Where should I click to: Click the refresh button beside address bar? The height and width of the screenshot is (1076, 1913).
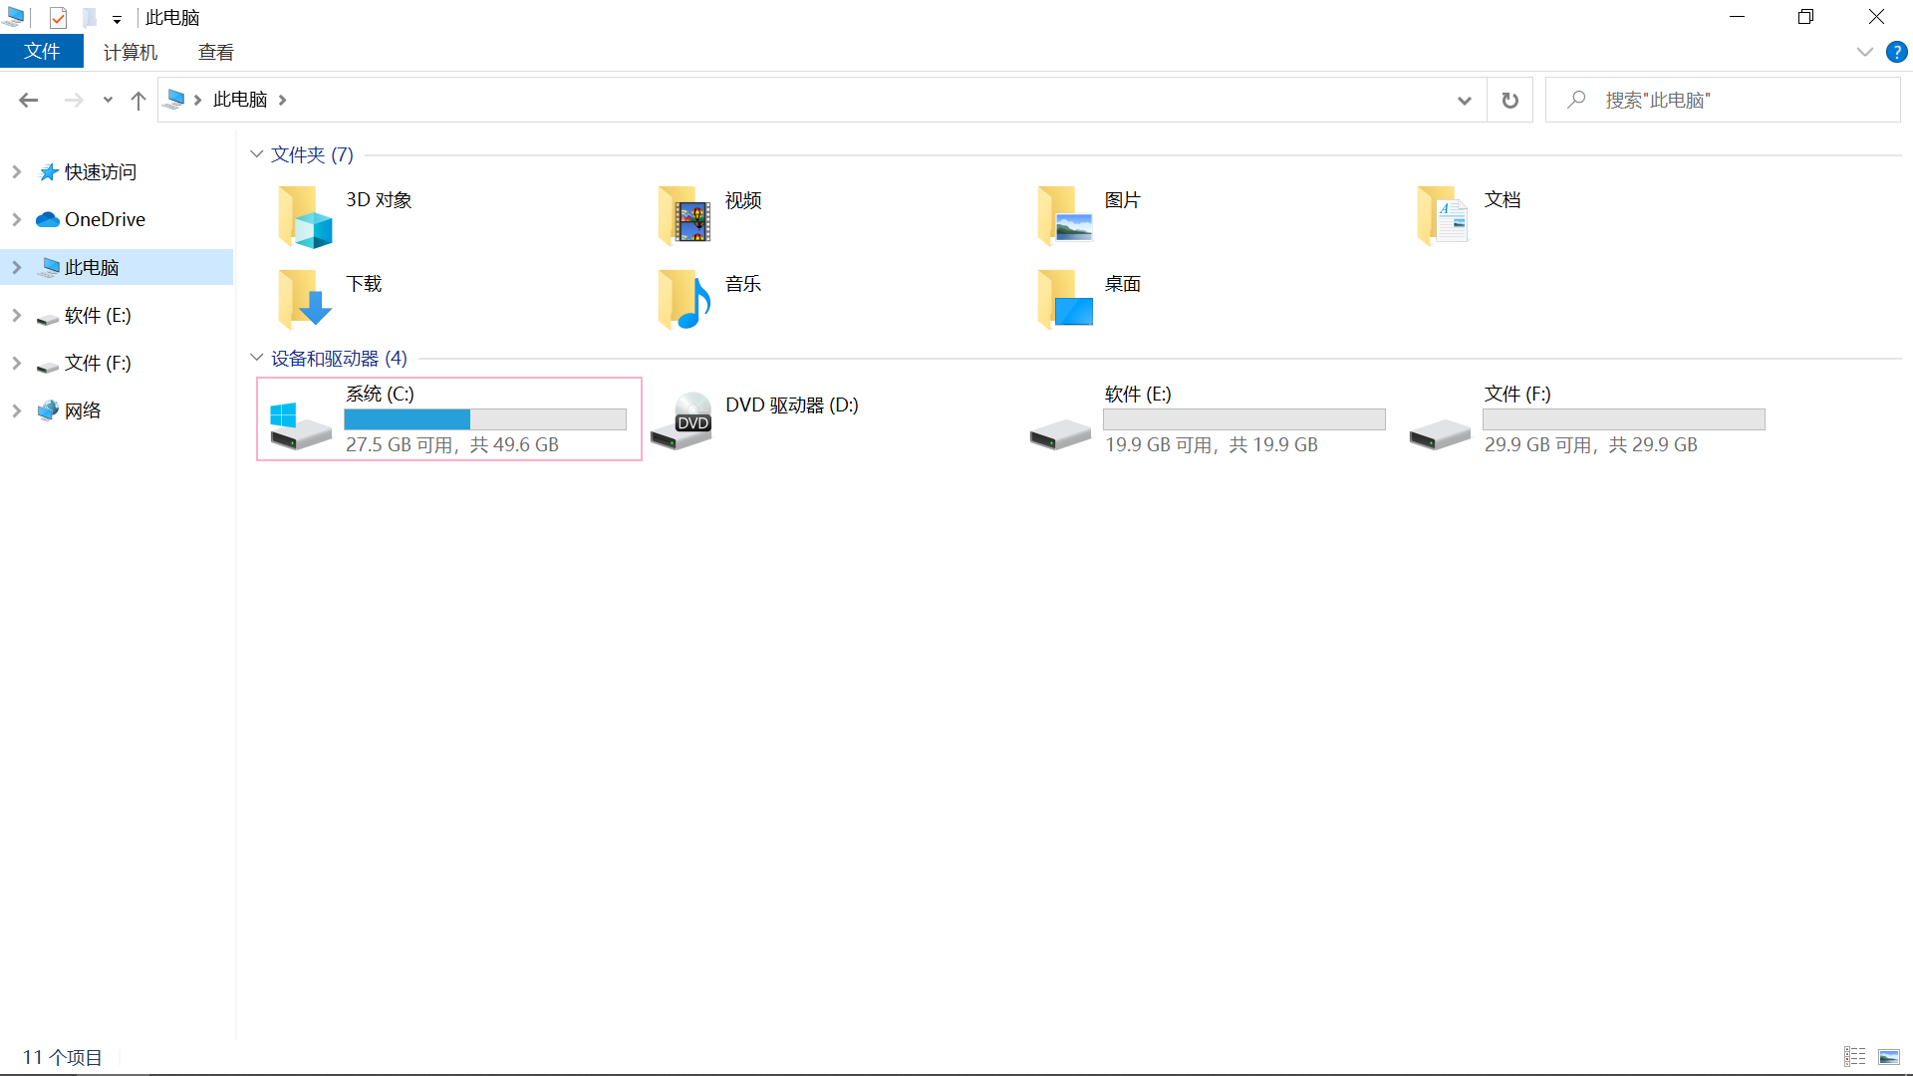1509,100
